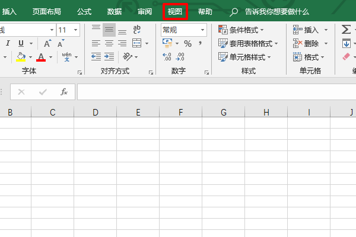Select middle vertical alignment
Image resolution: width=356 pixels, height=237 pixels.
point(109,30)
